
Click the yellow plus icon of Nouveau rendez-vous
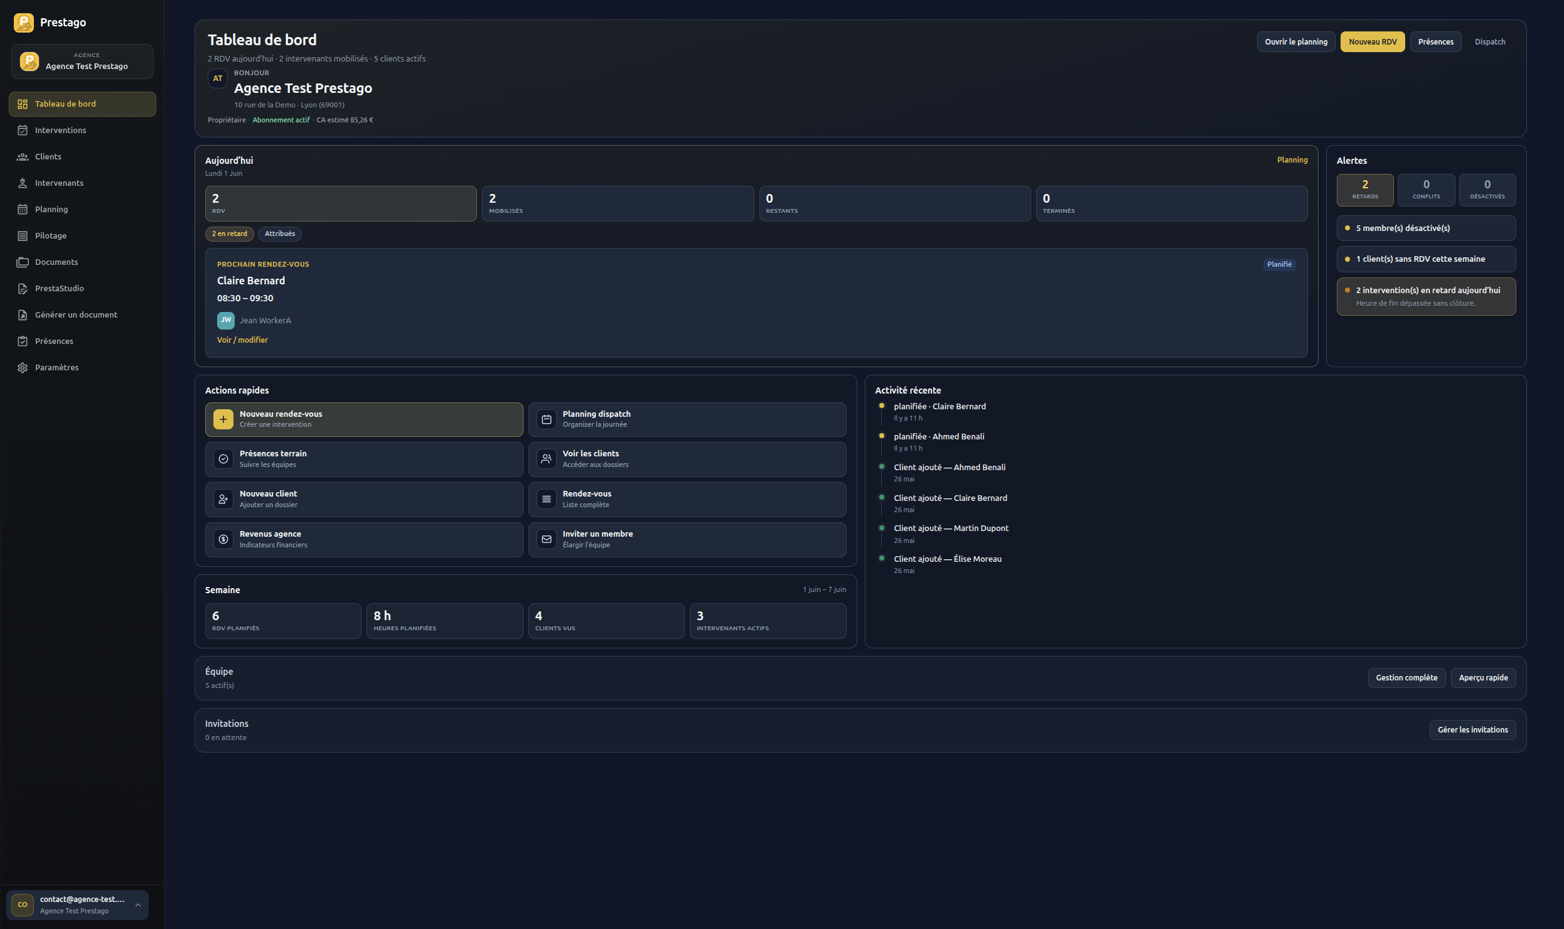[223, 419]
